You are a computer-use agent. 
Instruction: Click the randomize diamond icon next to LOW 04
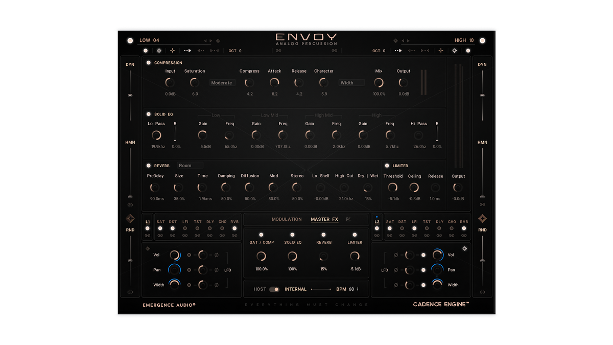[x=218, y=41]
